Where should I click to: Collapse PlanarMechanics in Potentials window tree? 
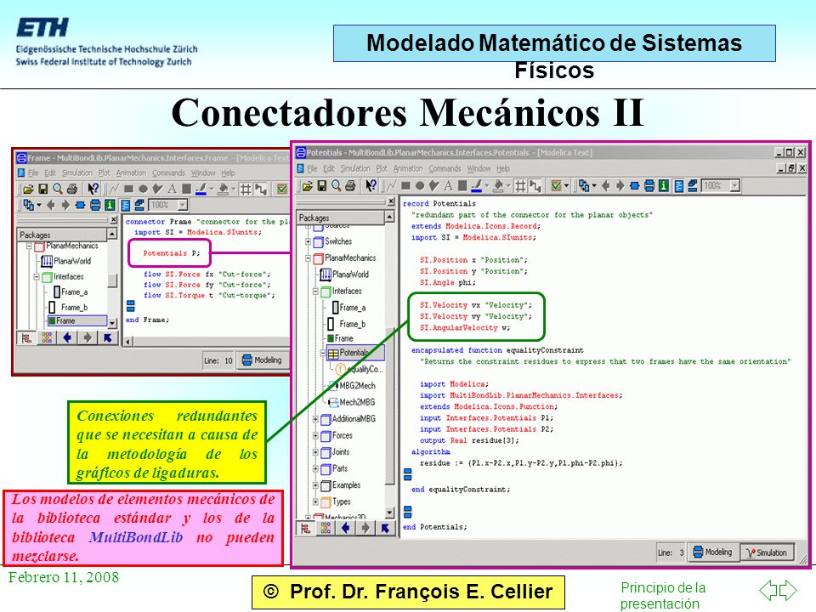(x=308, y=258)
